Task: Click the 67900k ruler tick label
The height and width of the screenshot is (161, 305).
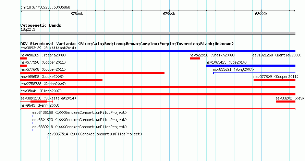Action: pyautogui.click(x=169, y=14)
